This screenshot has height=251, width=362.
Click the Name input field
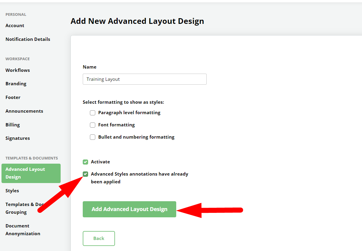coord(145,79)
